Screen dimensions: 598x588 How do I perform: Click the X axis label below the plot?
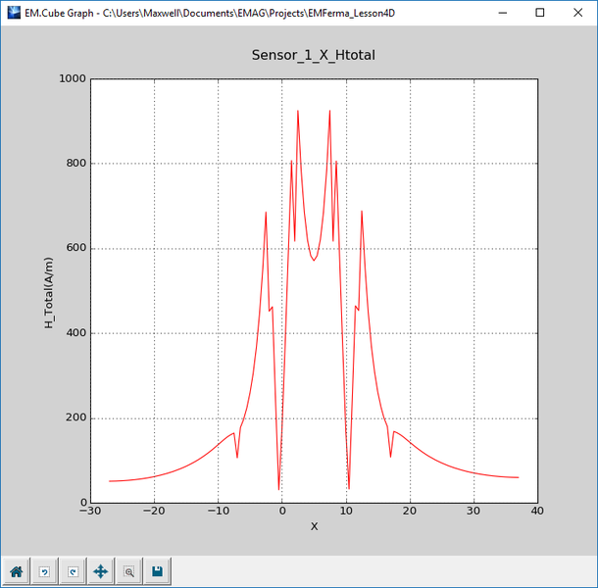click(x=314, y=526)
